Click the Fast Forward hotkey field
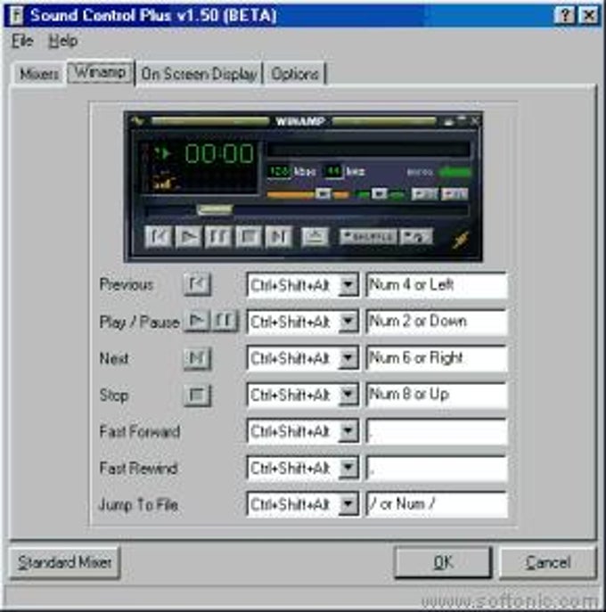 437,431
